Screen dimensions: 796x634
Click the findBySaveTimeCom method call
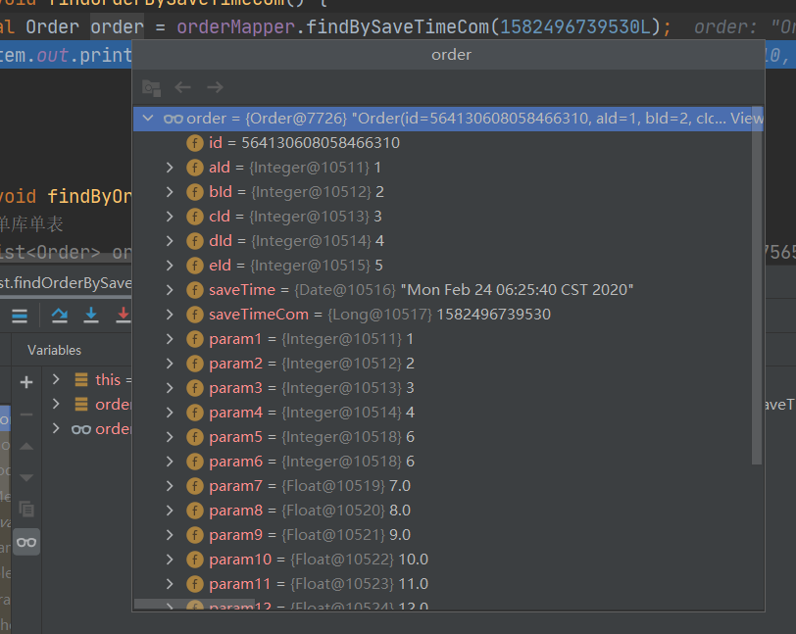coord(397,26)
